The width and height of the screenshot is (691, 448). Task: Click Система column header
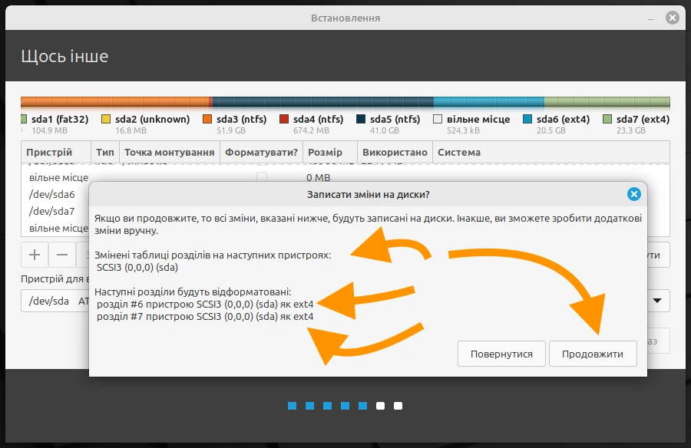(550, 153)
